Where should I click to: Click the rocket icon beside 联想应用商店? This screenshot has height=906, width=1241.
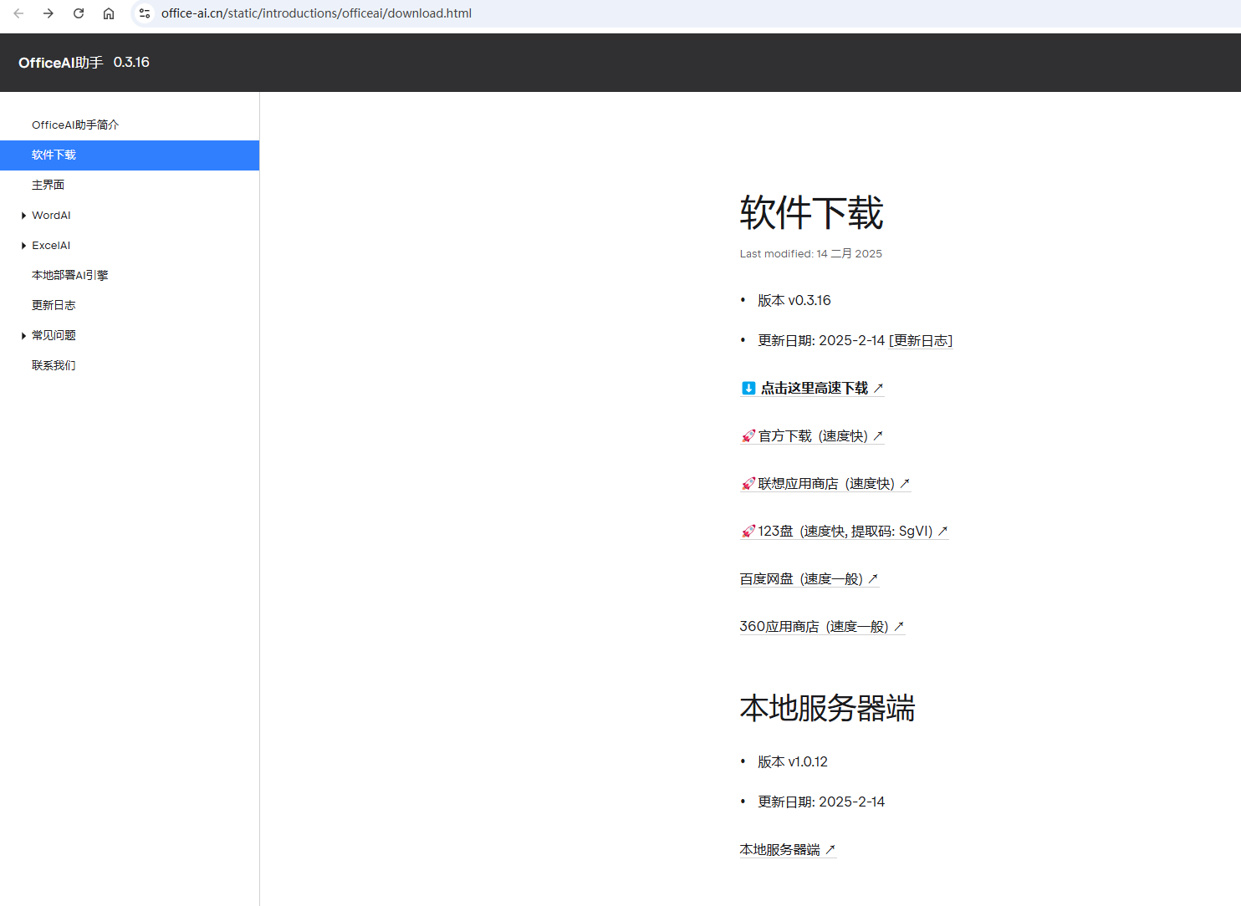(x=748, y=483)
